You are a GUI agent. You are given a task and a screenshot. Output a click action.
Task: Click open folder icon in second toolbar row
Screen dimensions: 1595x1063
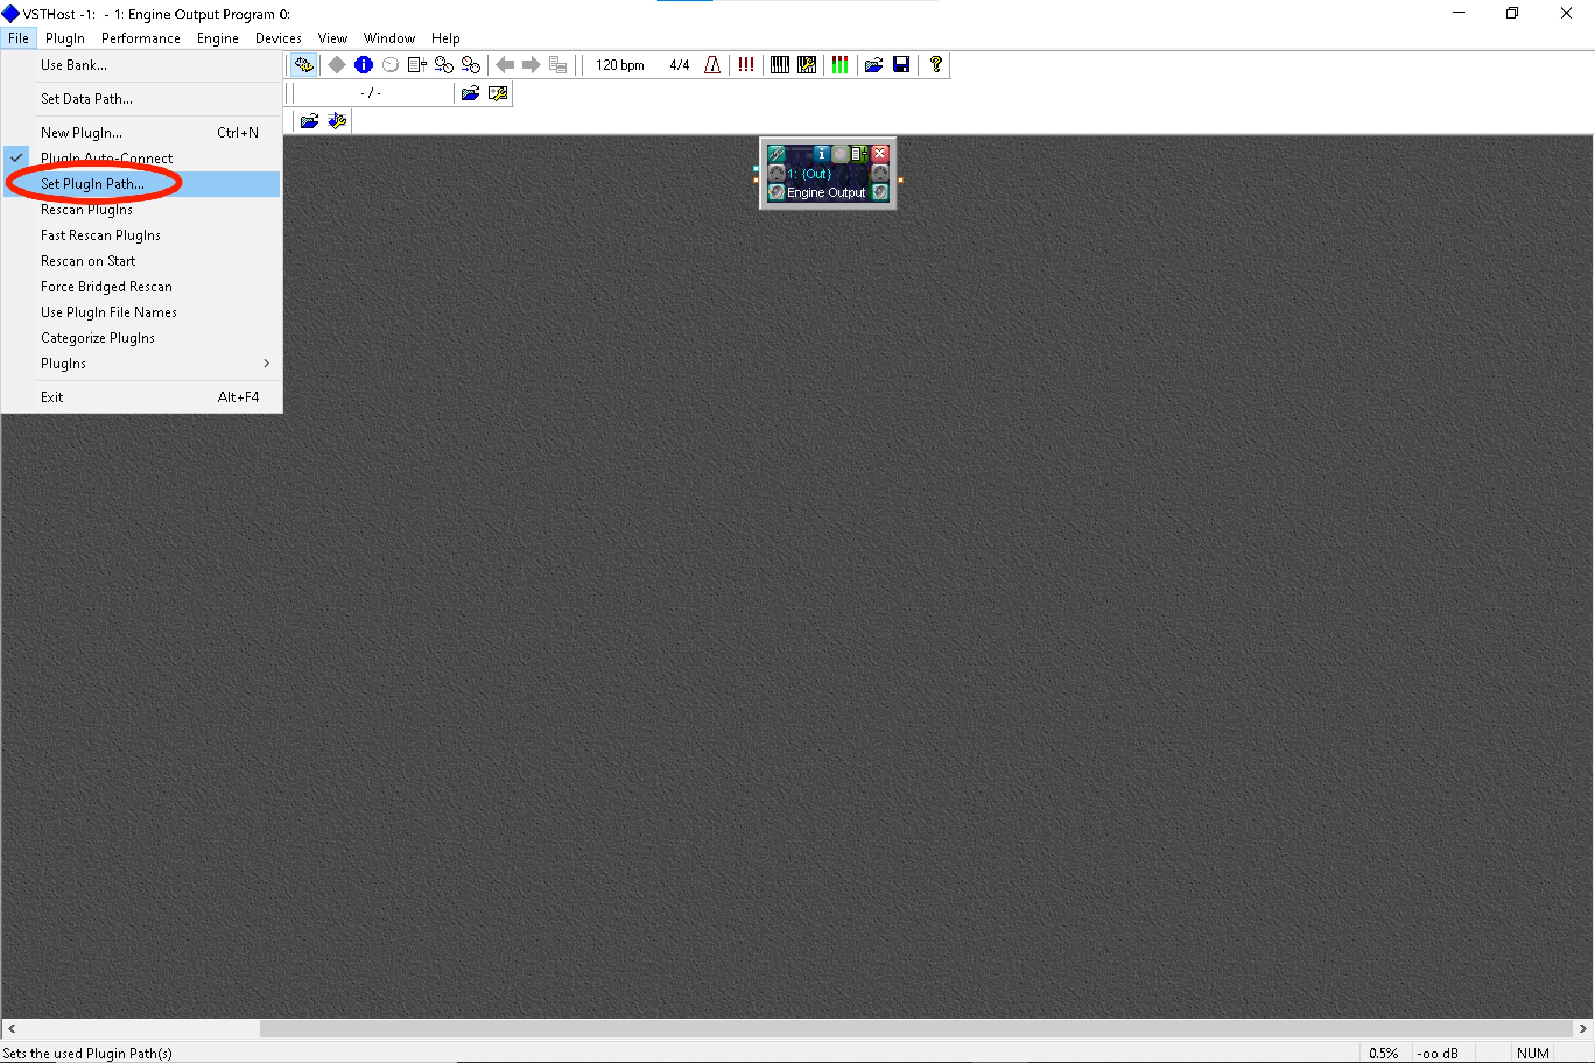pyautogui.click(x=470, y=93)
